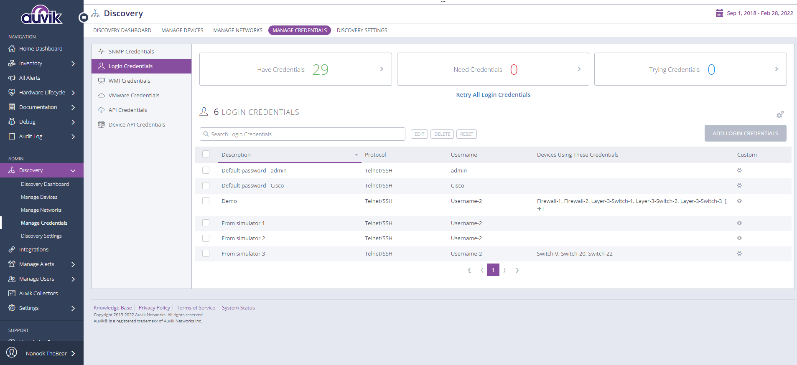Click the Debug bug icon
Screen dimensions: 797x365
tap(12, 122)
